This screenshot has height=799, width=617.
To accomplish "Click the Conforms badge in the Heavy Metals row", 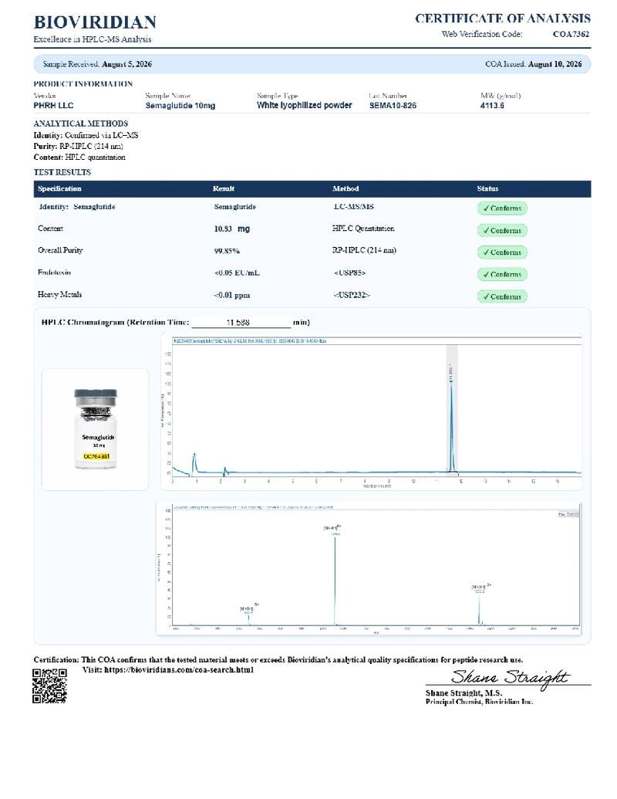I will (x=502, y=296).
